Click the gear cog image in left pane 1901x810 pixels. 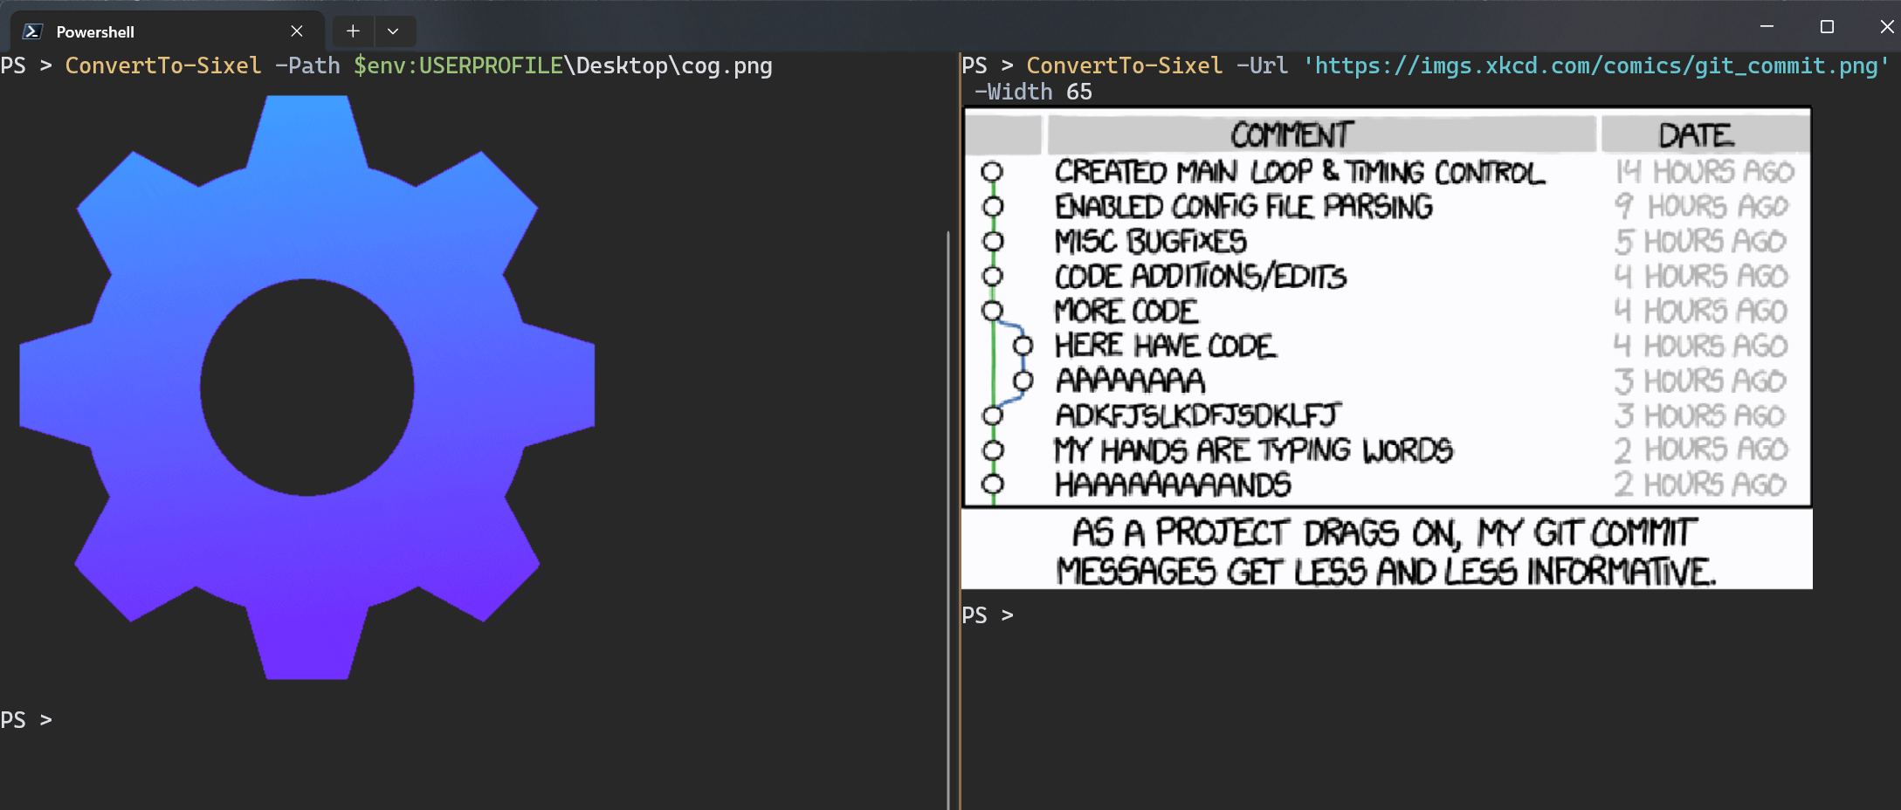click(x=307, y=387)
